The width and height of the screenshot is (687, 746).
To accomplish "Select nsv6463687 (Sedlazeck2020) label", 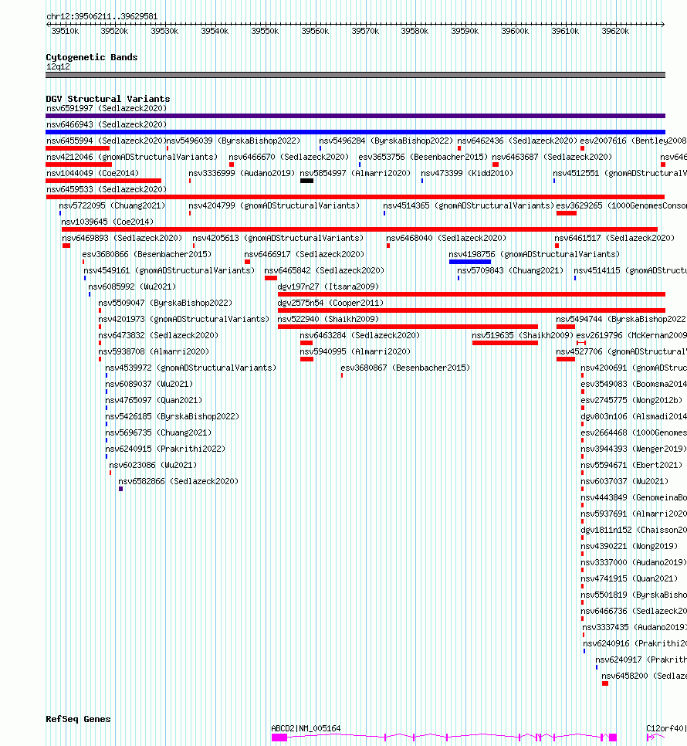I will point(552,157).
